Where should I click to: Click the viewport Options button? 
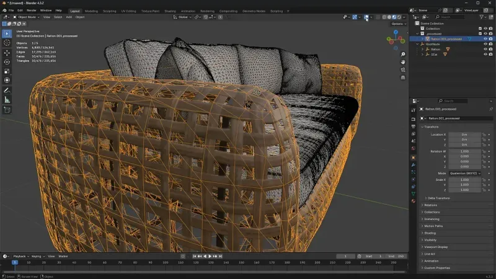(x=397, y=24)
